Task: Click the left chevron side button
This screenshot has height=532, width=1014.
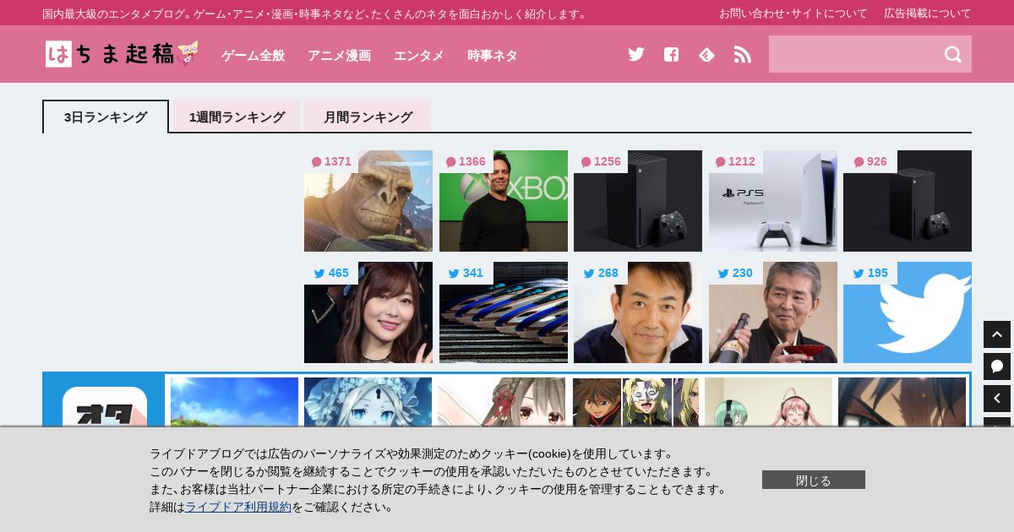Action: pos(997,399)
